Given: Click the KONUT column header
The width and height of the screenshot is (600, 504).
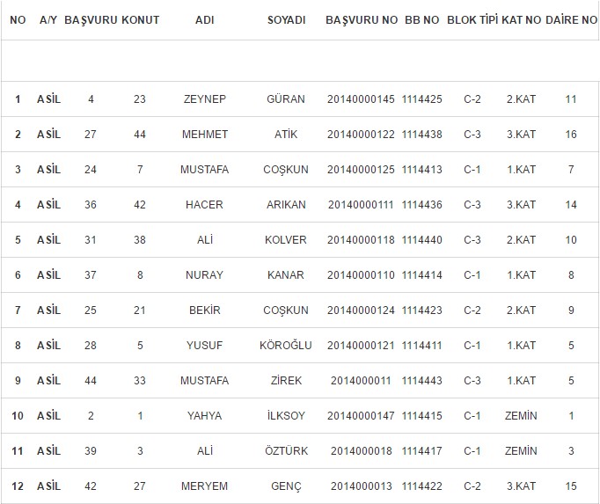Looking at the screenshot, I should coord(140,19).
